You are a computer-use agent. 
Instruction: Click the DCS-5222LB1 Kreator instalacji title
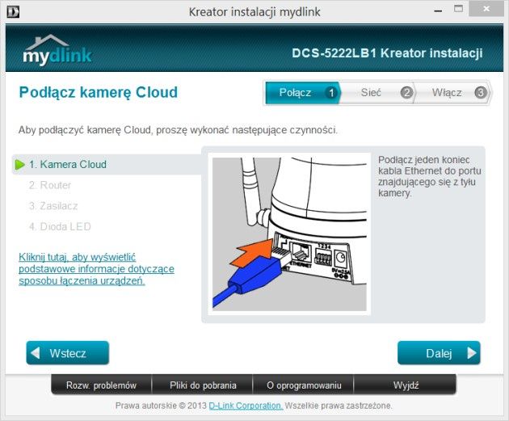(x=387, y=53)
